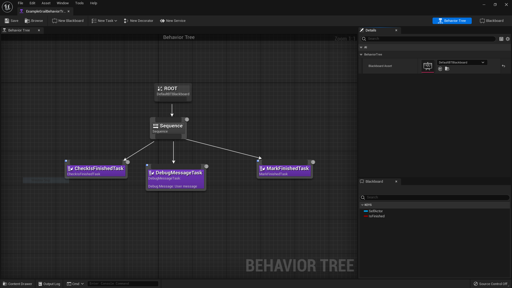Click the Save toolbar button

tap(11, 21)
